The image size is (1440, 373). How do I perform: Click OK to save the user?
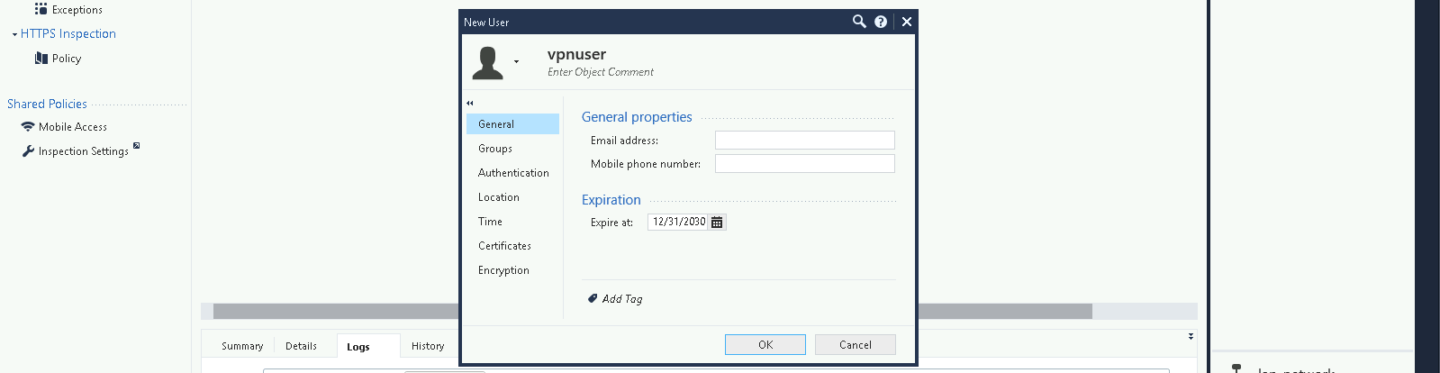(765, 345)
